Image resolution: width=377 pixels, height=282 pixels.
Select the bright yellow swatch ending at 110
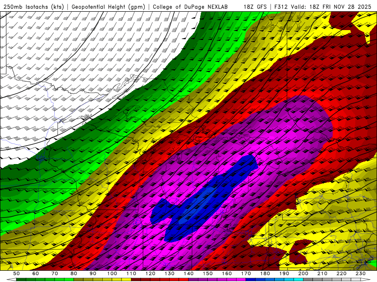click(126, 280)
